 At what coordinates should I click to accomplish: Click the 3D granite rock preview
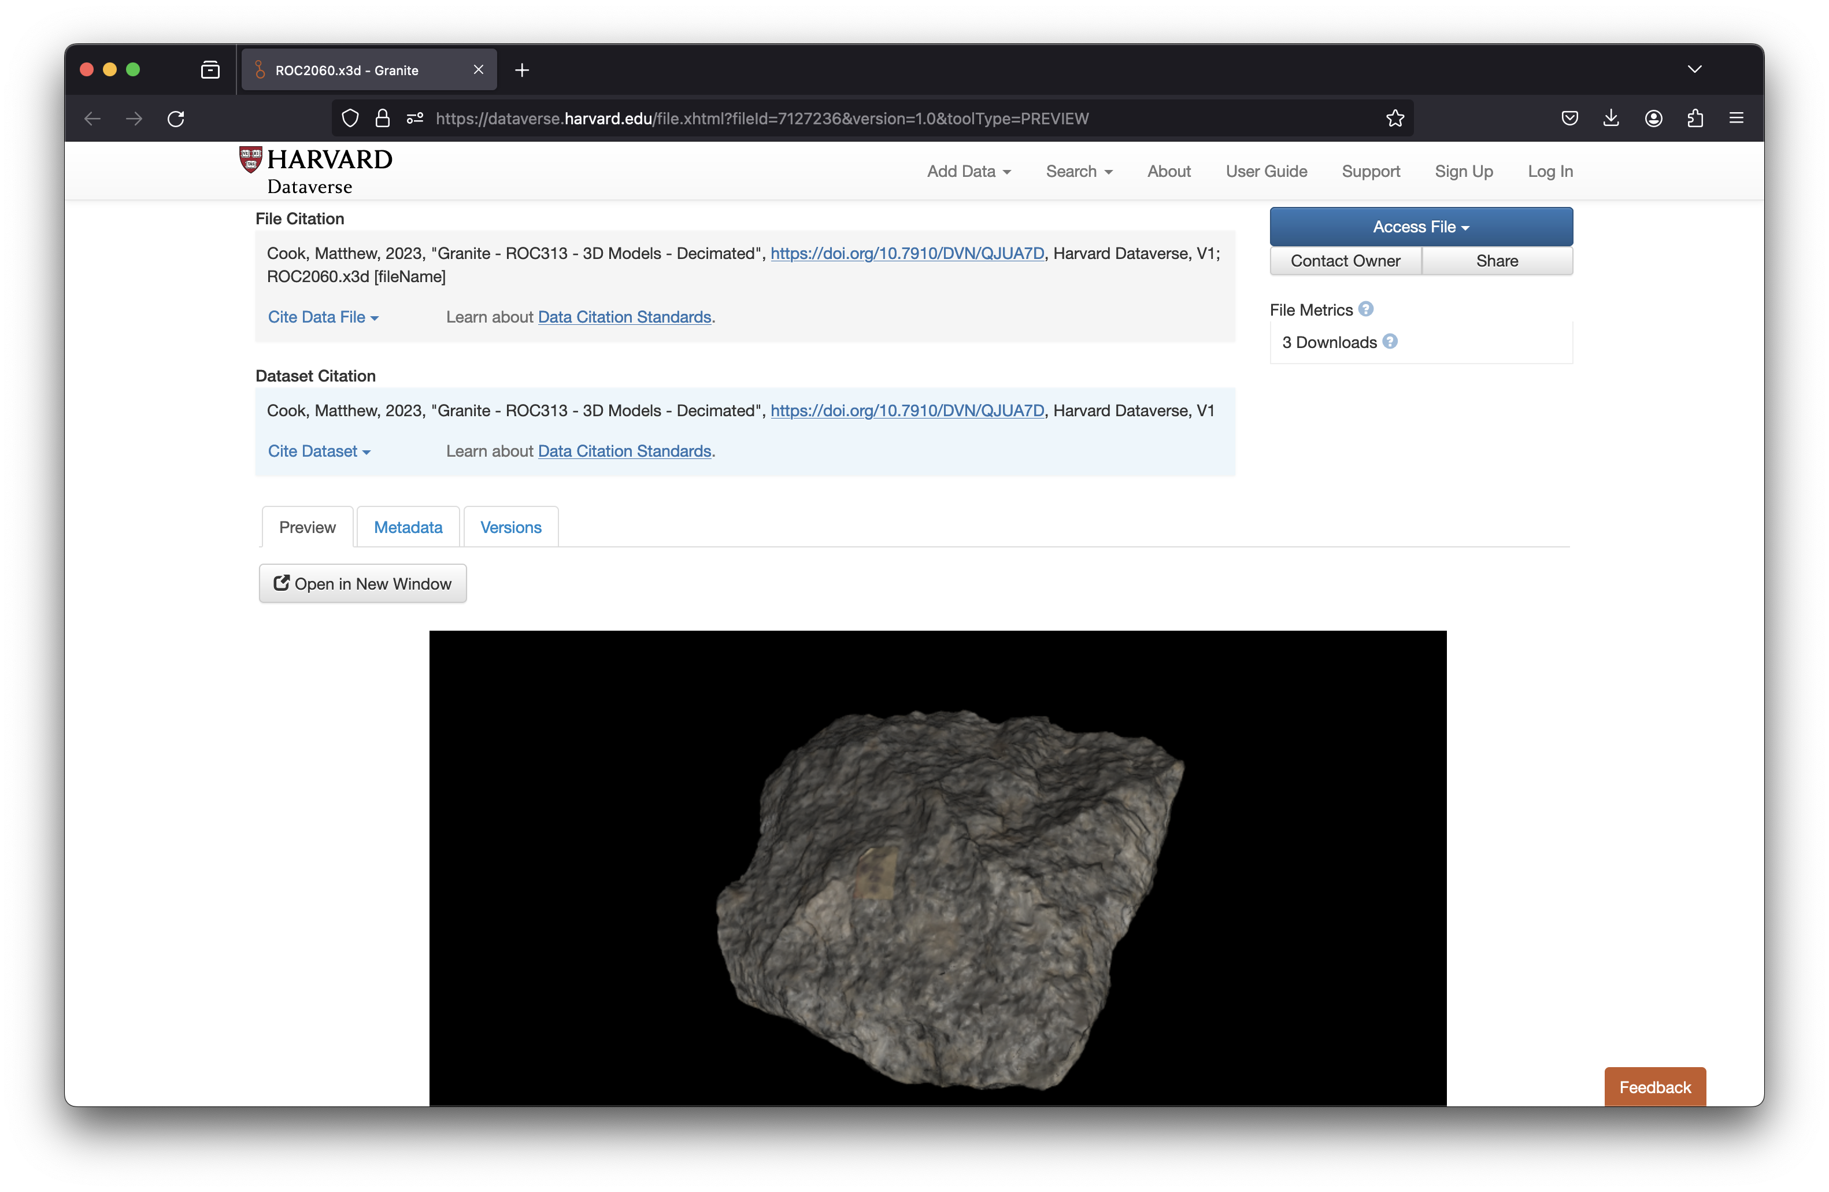[x=949, y=895]
